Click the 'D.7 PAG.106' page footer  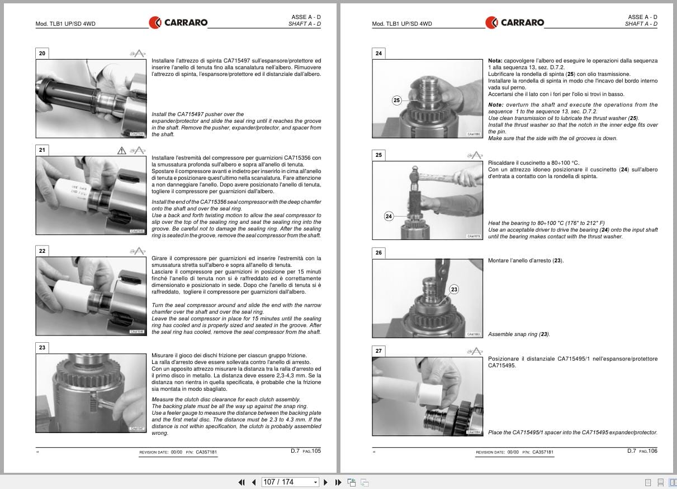coord(642,451)
